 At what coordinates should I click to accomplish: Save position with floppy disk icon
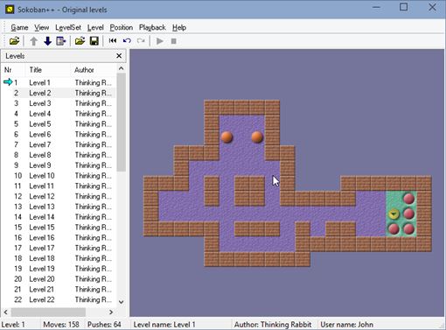pos(94,41)
